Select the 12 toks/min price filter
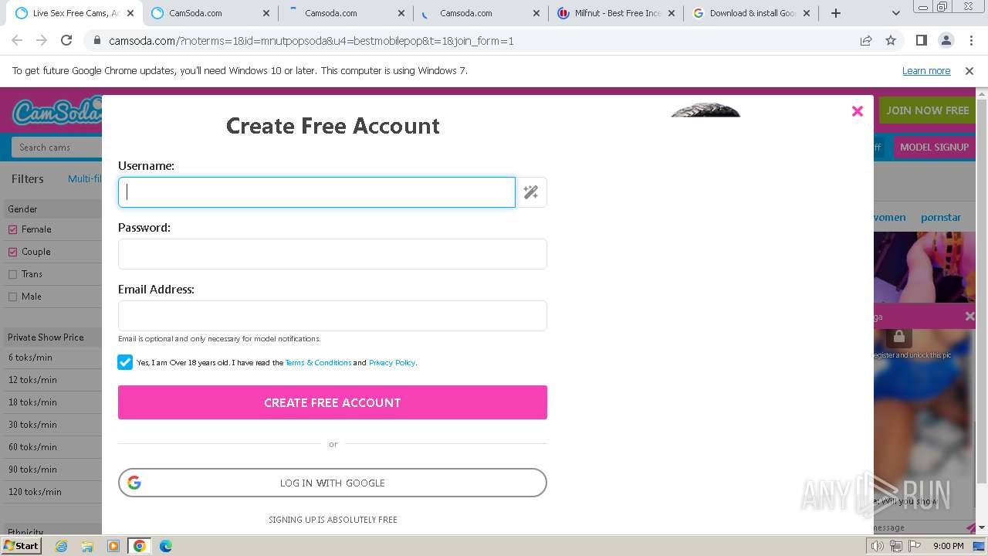This screenshot has height=556, width=988. pos(33,380)
